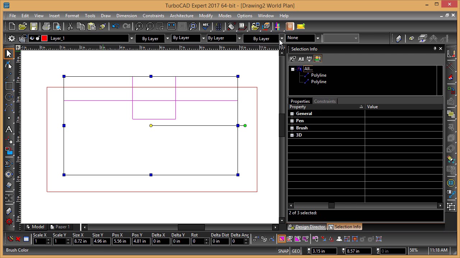Expand the General property group
The height and width of the screenshot is (258, 460).
(292, 114)
